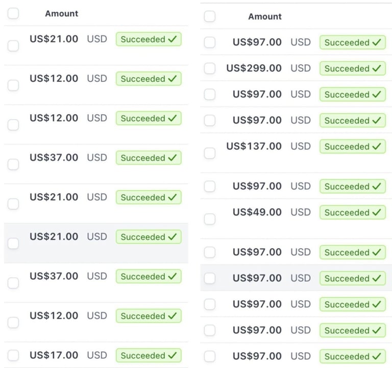
Task: Check the box for the US$49.00 payment
Action: click(209, 219)
